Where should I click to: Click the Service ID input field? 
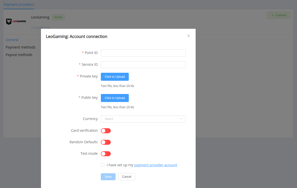click(x=143, y=65)
